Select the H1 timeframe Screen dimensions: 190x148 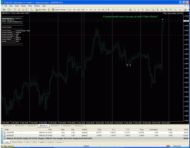click(x=87, y=10)
